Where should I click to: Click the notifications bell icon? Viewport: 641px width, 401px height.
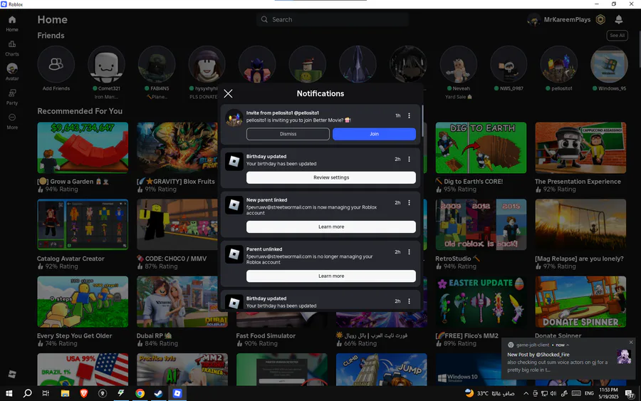coord(618,19)
